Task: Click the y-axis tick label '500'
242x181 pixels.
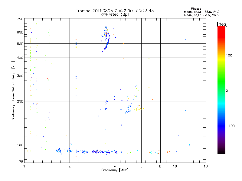Action: [20, 44]
